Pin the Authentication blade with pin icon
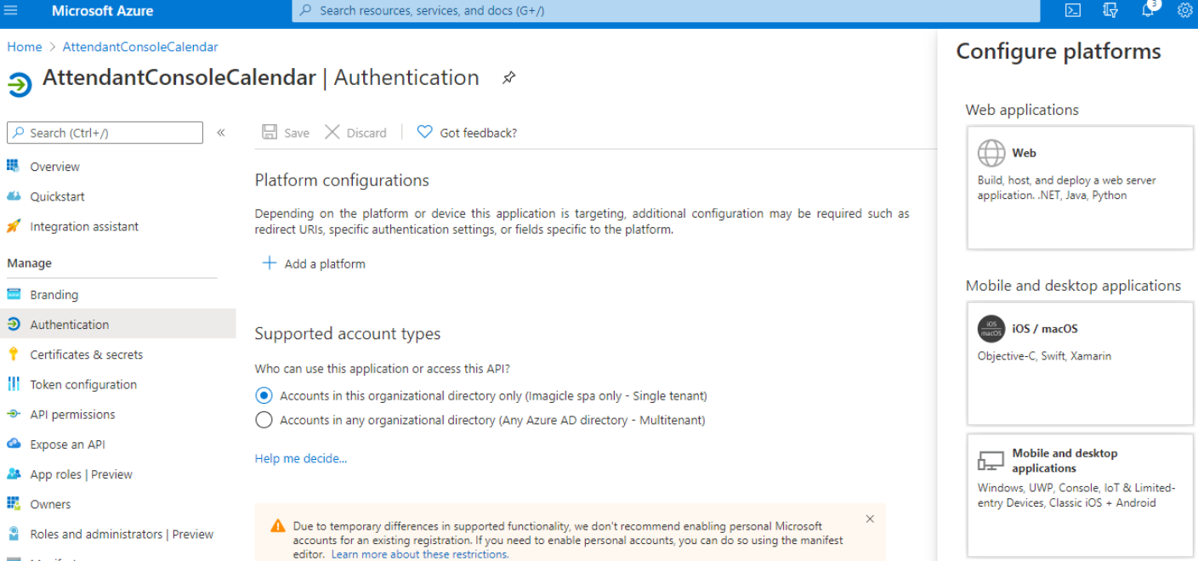This screenshot has width=1198, height=561. pos(508,77)
